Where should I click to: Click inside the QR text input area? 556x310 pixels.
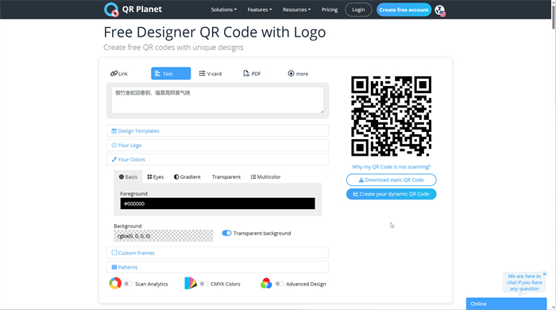point(218,100)
